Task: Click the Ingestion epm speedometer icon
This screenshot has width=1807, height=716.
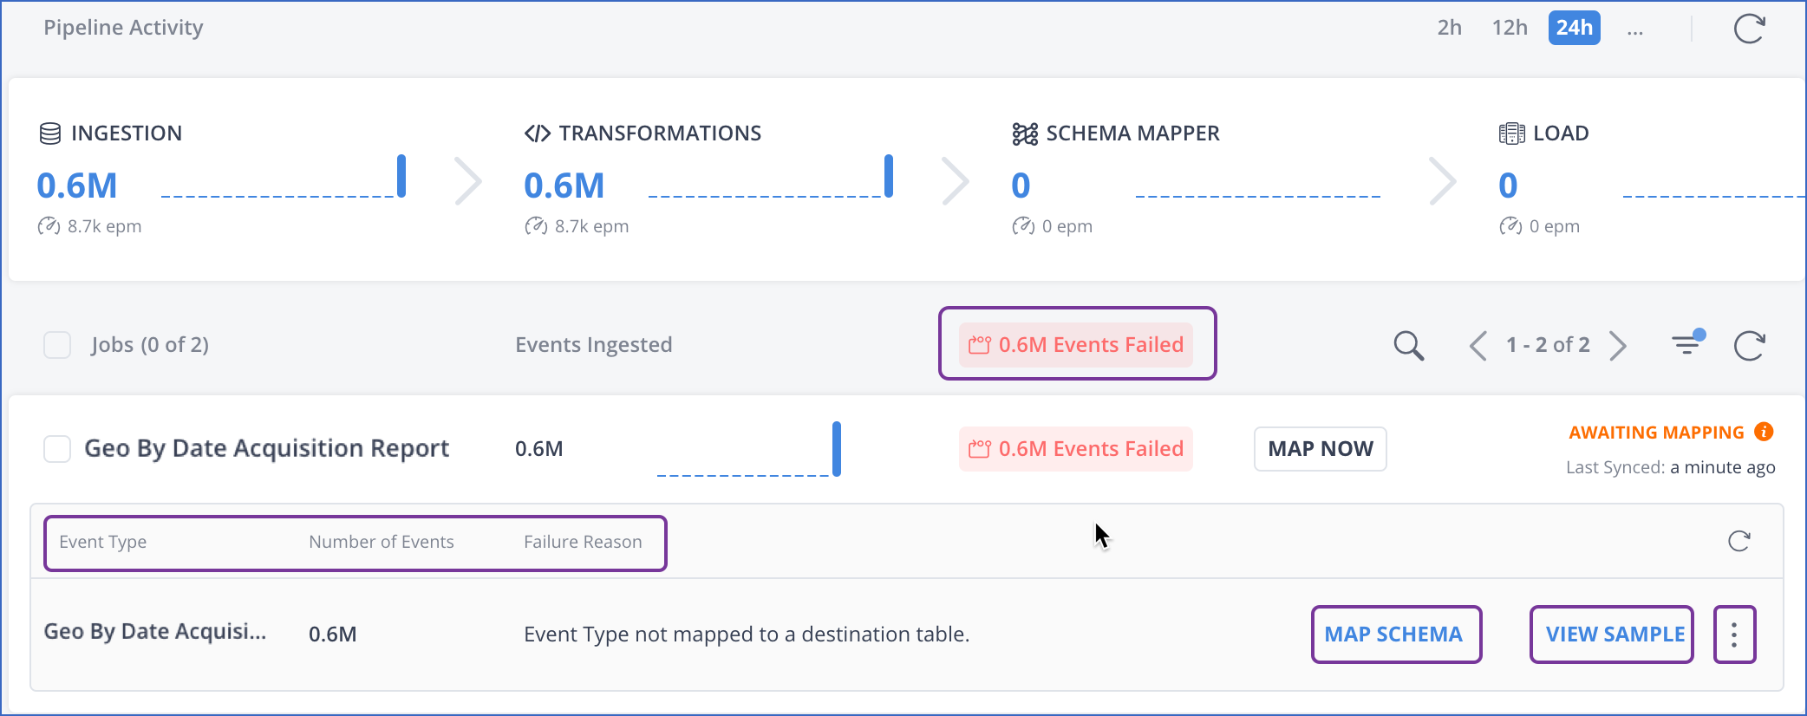Action: coord(49,226)
